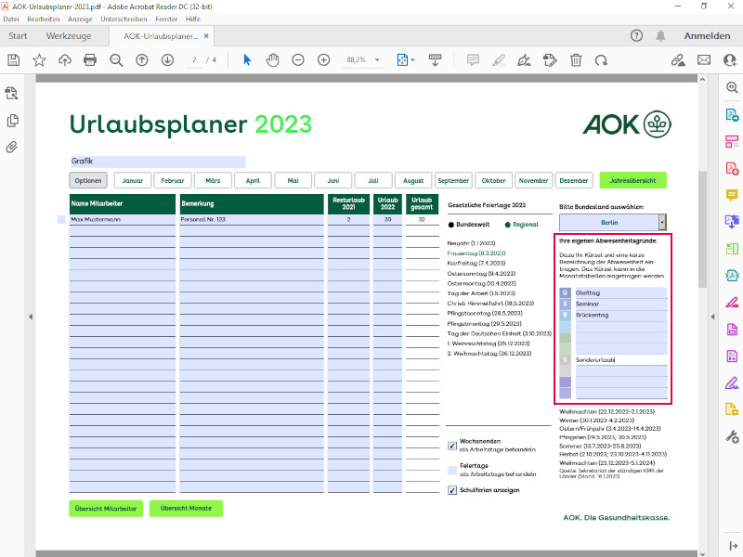This screenshot has width=743, height=557.
Task: Click the scrolling mode toolbar icon
Action: point(435,60)
